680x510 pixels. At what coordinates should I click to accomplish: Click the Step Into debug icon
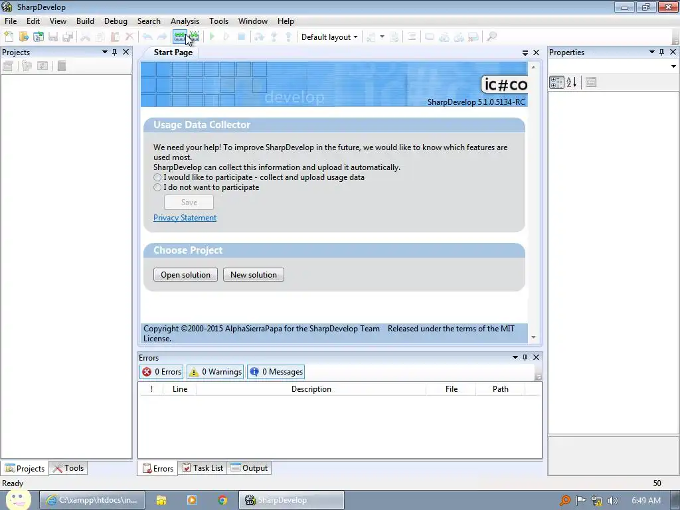coord(274,37)
